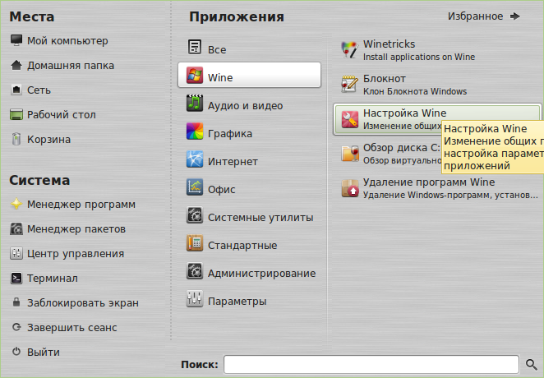Click the Корзина trash icon

click(x=16, y=139)
